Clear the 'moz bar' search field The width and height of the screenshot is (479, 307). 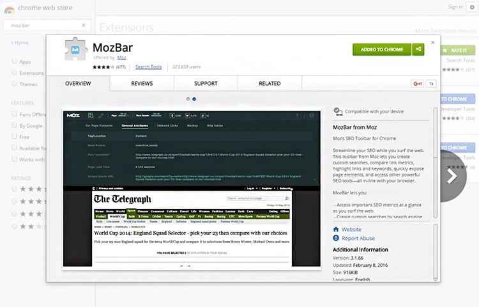coord(84,25)
